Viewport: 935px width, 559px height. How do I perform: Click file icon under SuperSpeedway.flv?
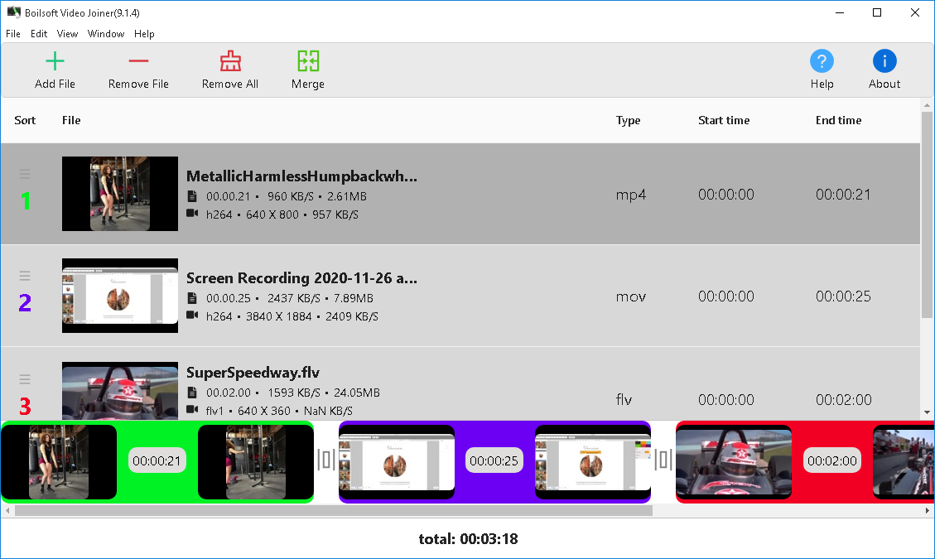192,392
